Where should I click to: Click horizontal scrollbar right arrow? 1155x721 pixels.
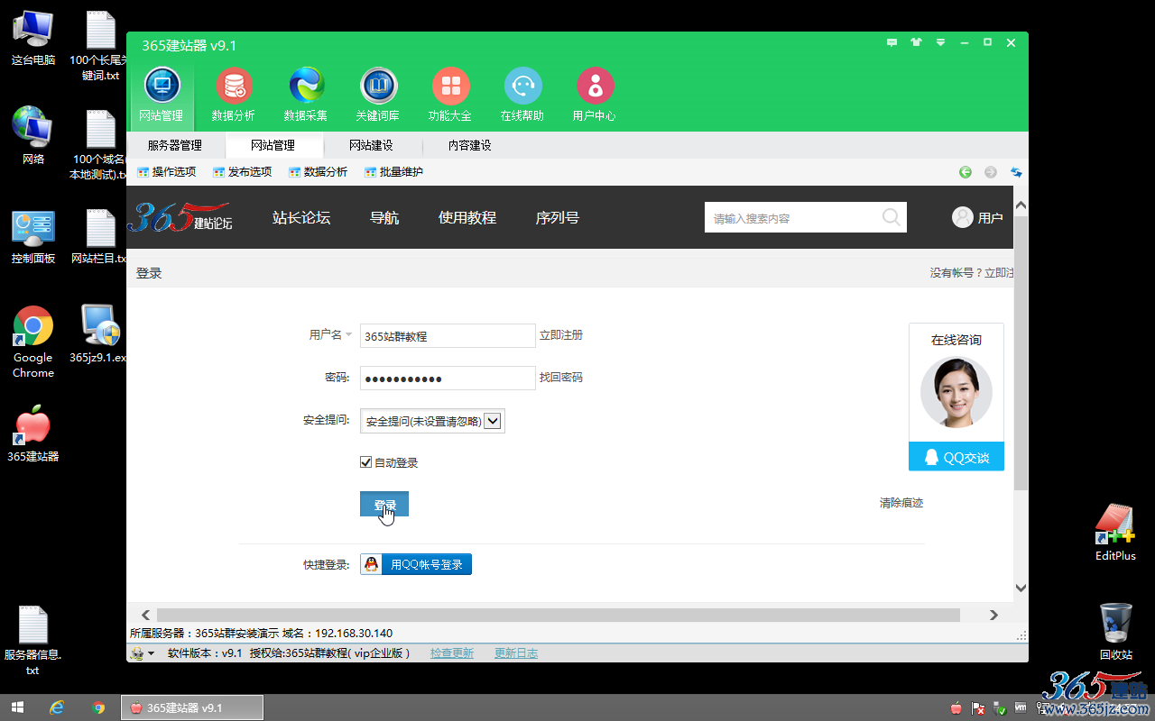point(993,615)
